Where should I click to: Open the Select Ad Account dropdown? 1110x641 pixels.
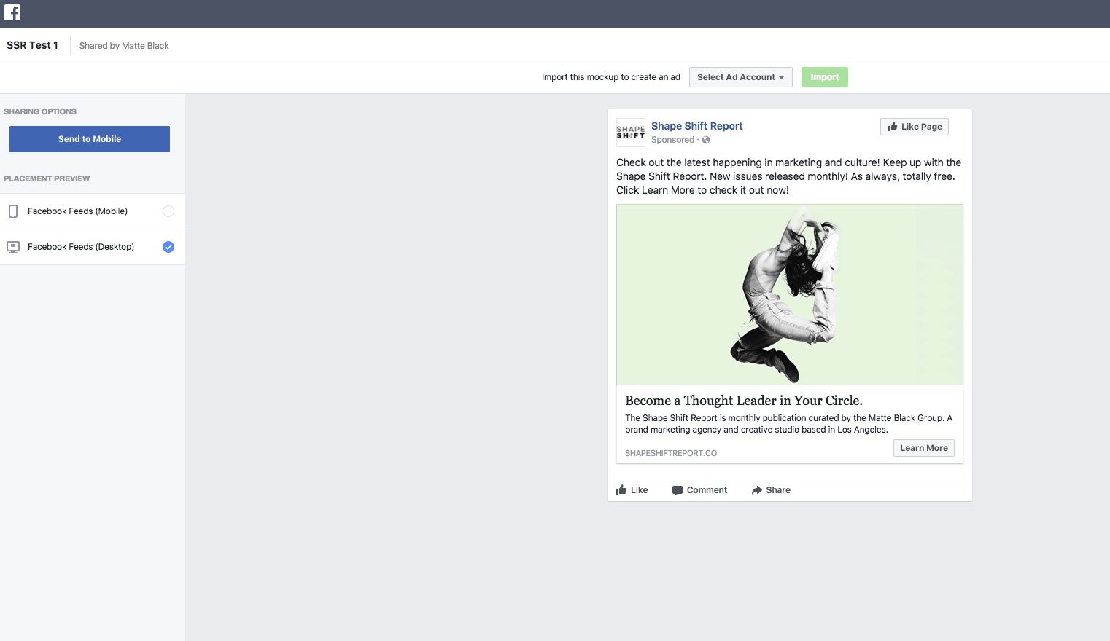740,76
